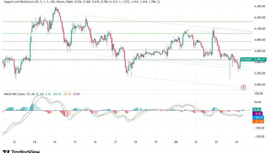Click the current price tag 3,826.27
The height and width of the screenshot is (153, 270).
point(260,59)
